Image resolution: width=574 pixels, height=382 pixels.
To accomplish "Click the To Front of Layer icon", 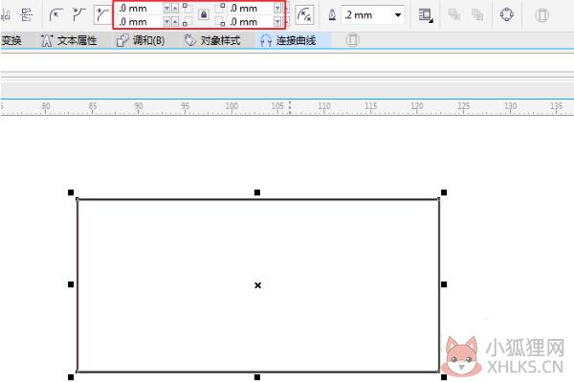I will 454,15.
